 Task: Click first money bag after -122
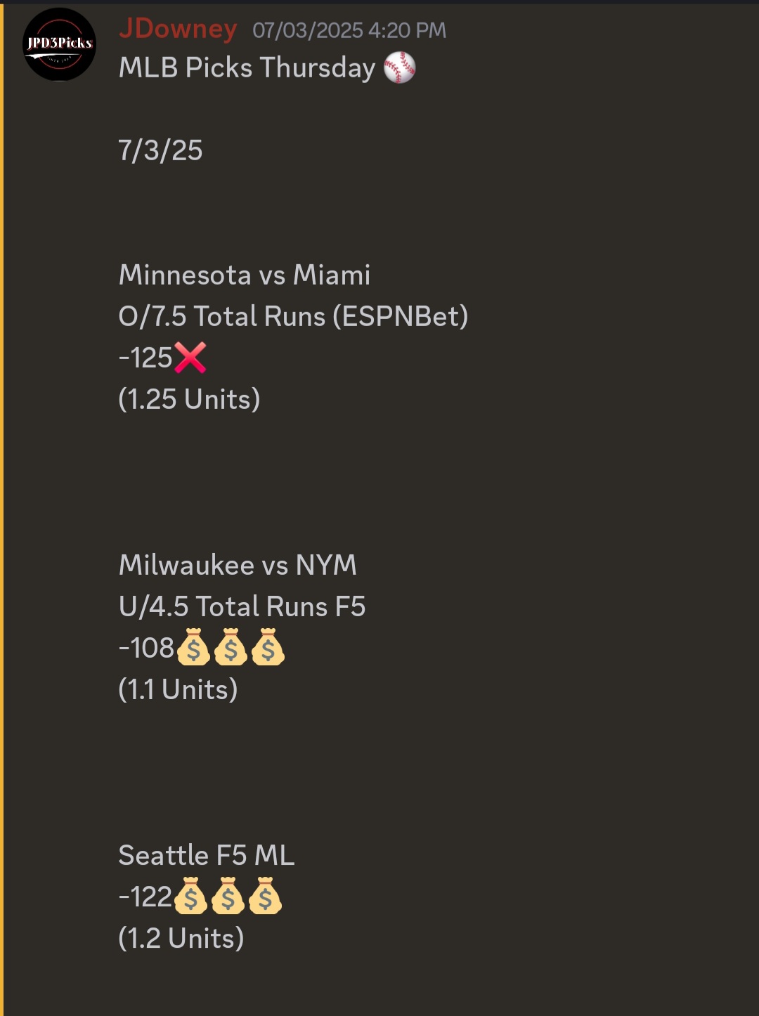190,896
